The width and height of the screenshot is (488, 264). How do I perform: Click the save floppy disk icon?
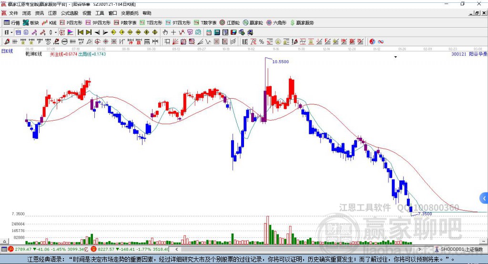tap(233, 32)
